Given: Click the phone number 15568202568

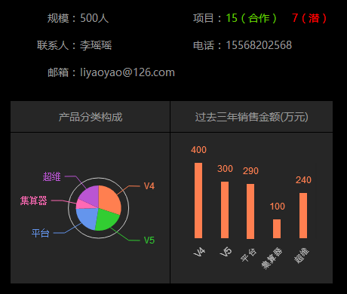Looking at the screenshot, I should pos(259,45).
